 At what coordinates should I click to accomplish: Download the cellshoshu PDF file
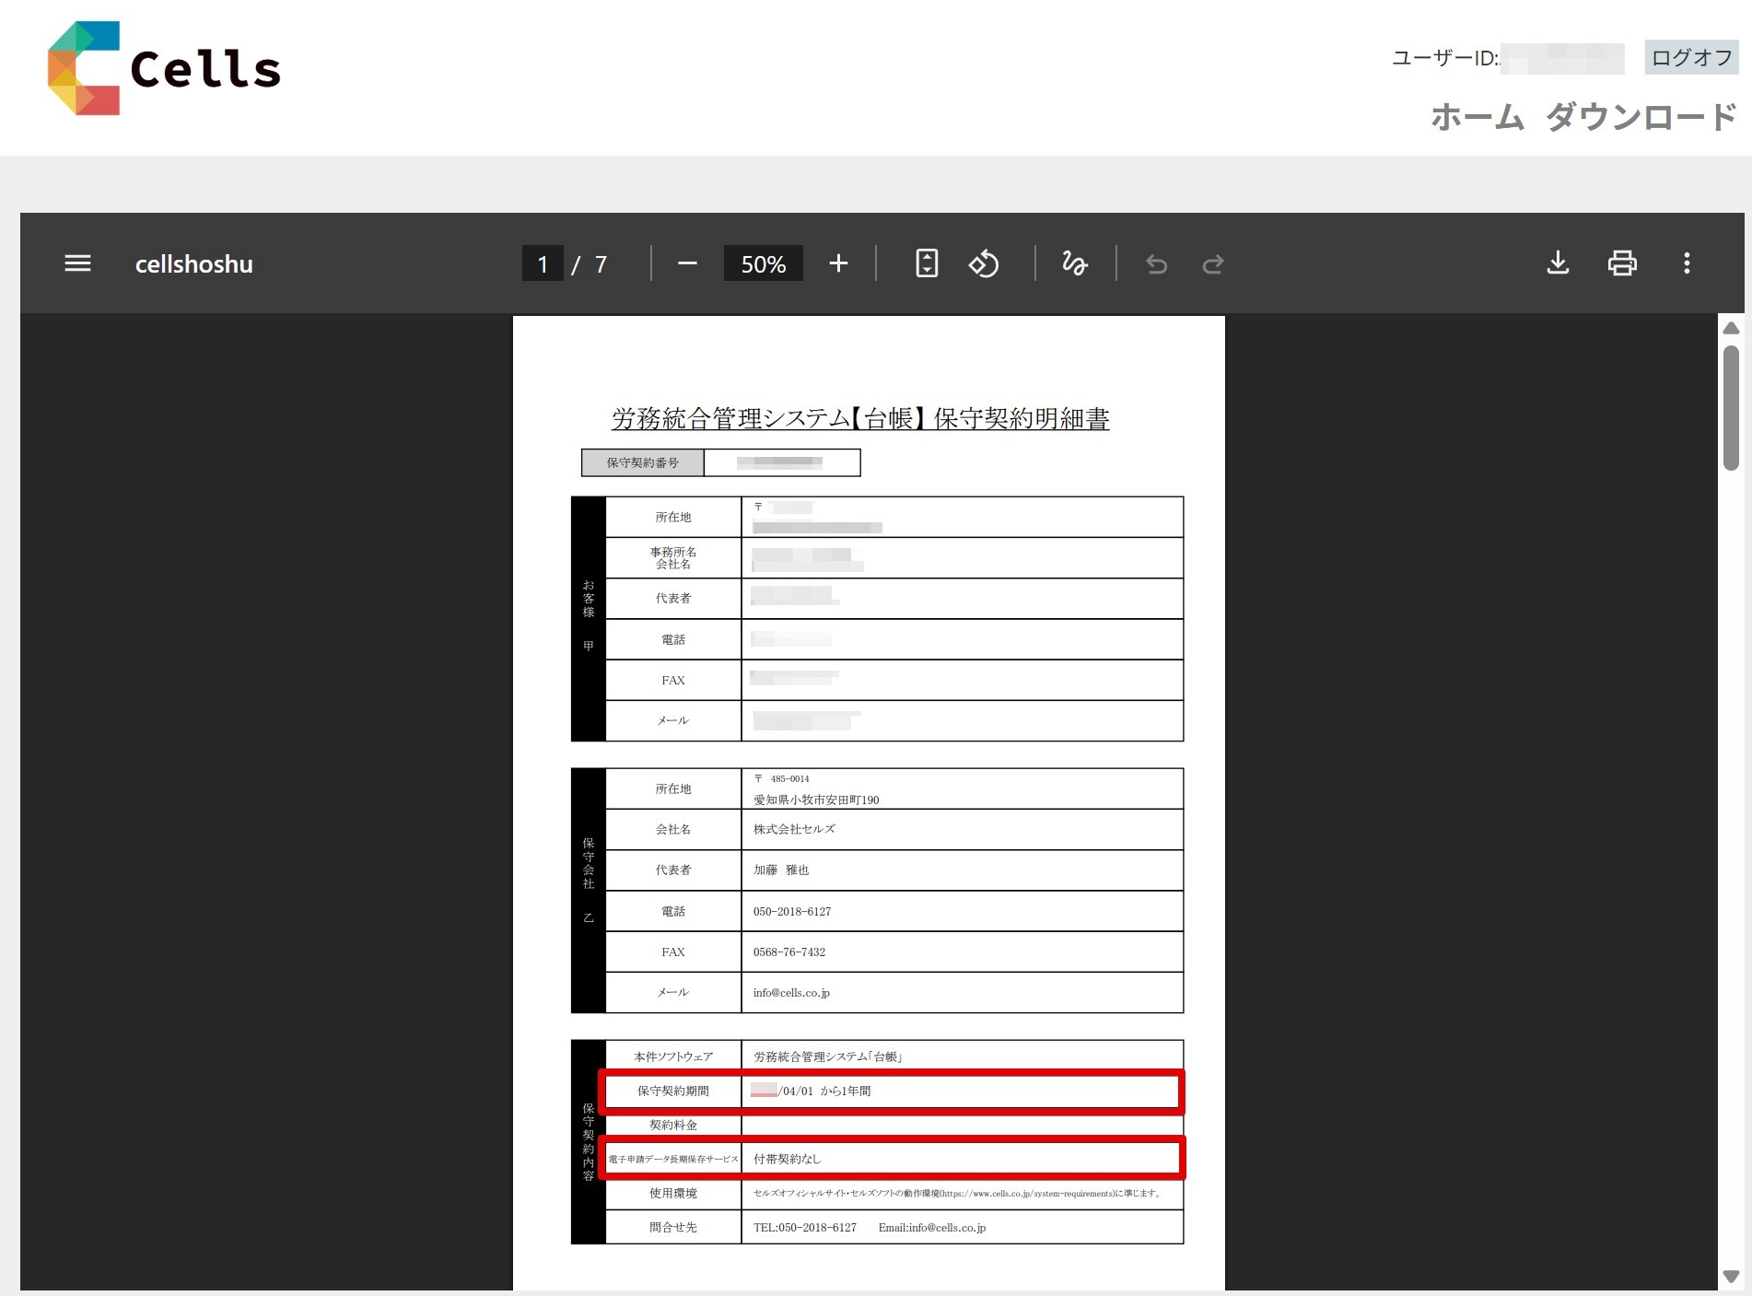[1558, 263]
